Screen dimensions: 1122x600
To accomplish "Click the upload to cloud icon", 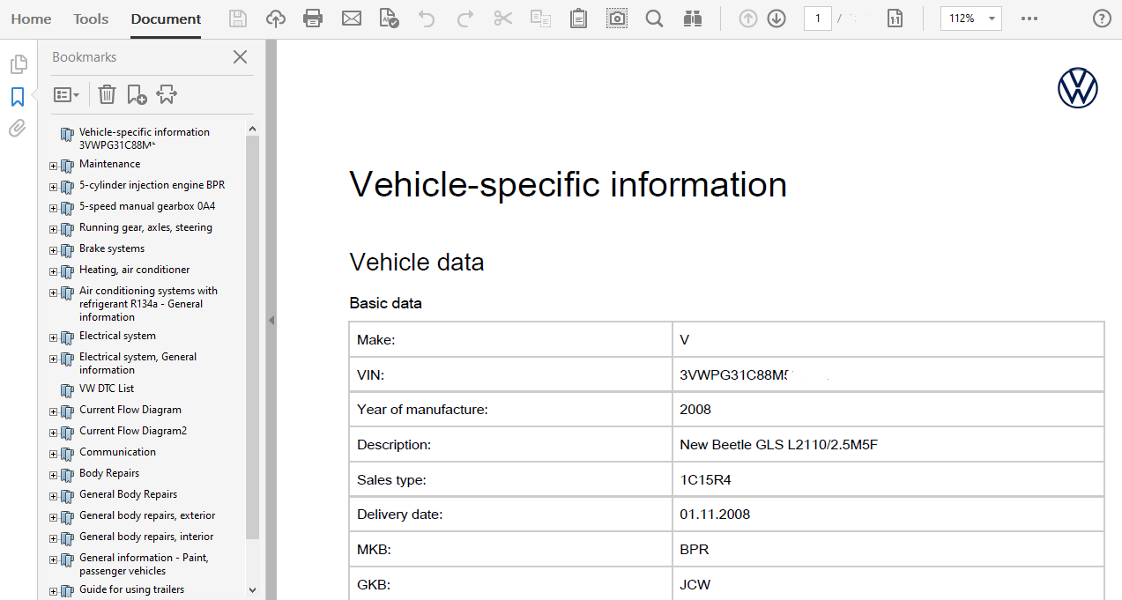I will coord(276,19).
